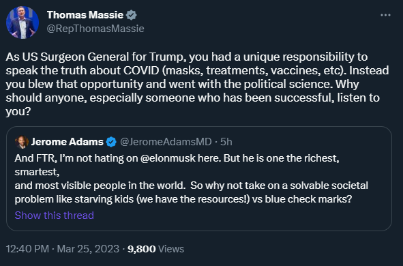Click the blue verified checkmark beside Jerome Adams
This screenshot has height=266, width=403.
pos(111,142)
